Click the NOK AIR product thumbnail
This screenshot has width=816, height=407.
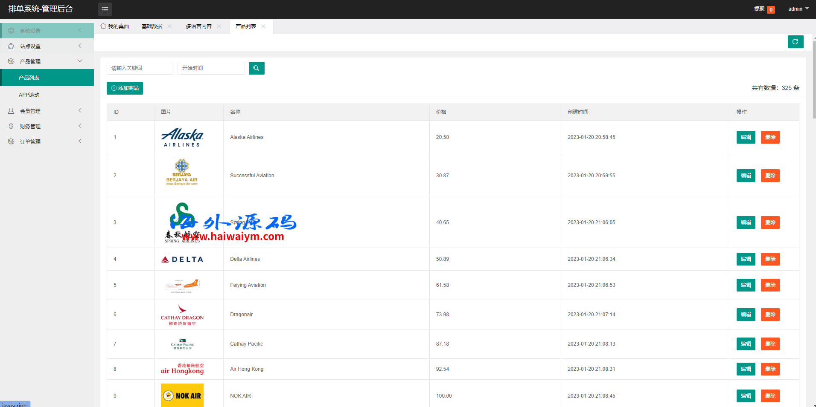point(182,395)
